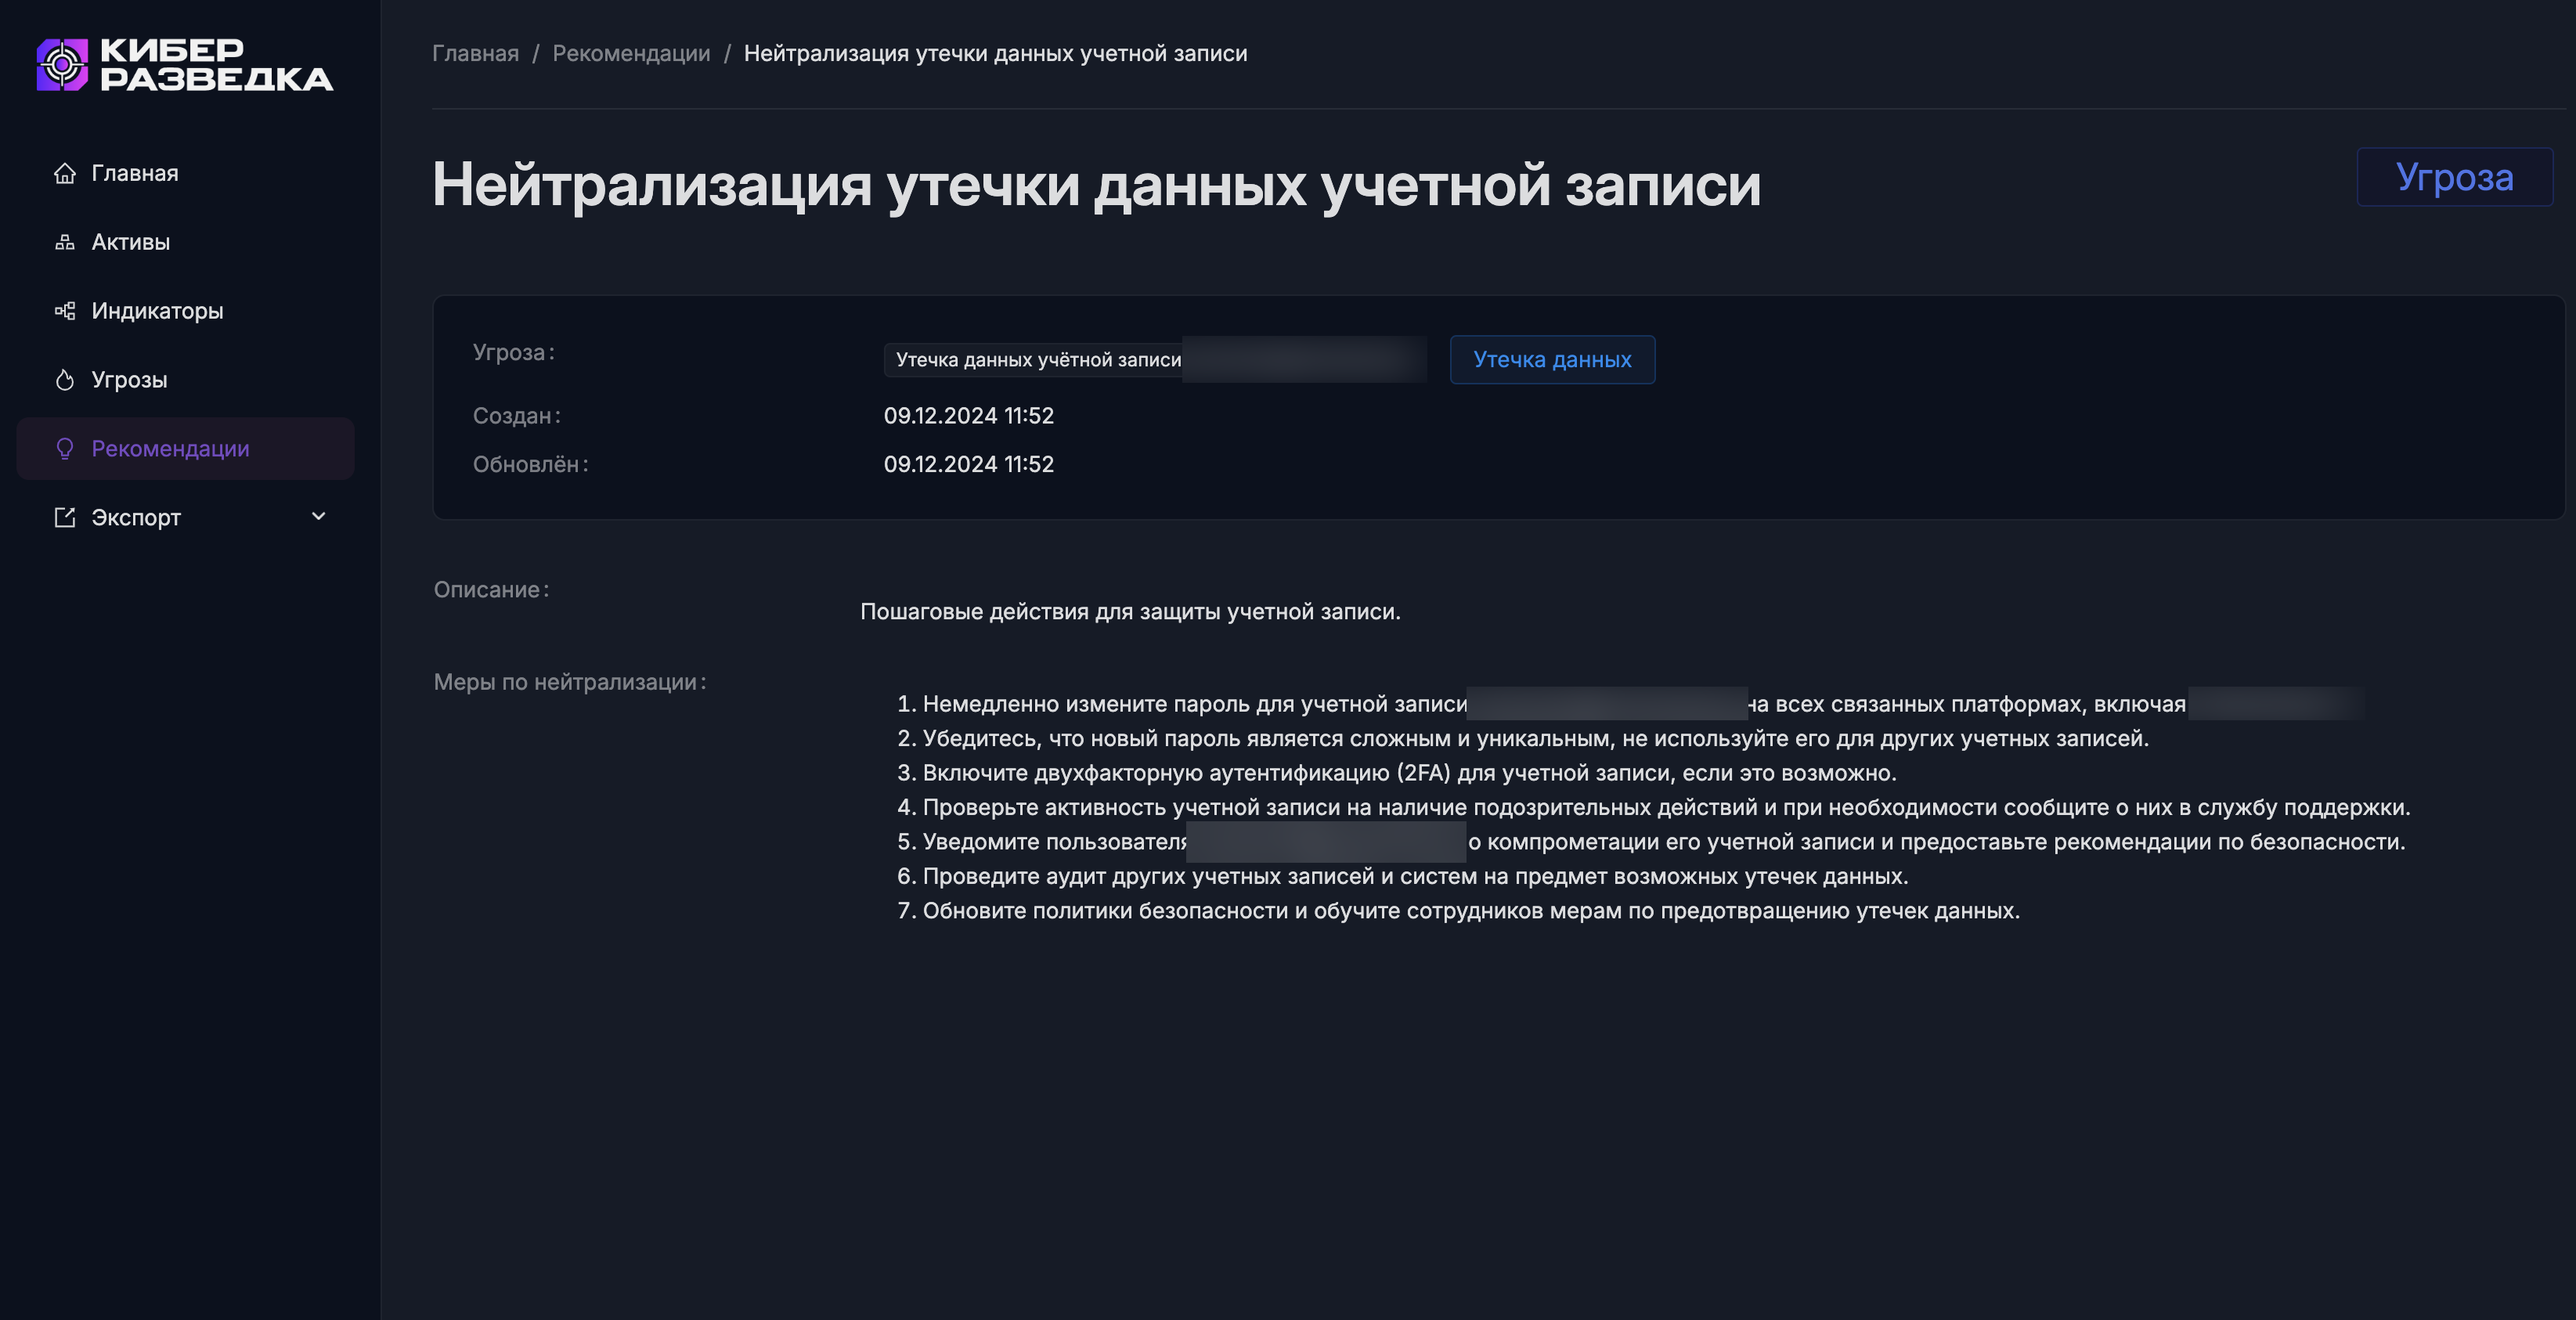The width and height of the screenshot is (2576, 1320).
Task: Click step 2 Убедитесь, что новый пароль
Action: click(1523, 738)
